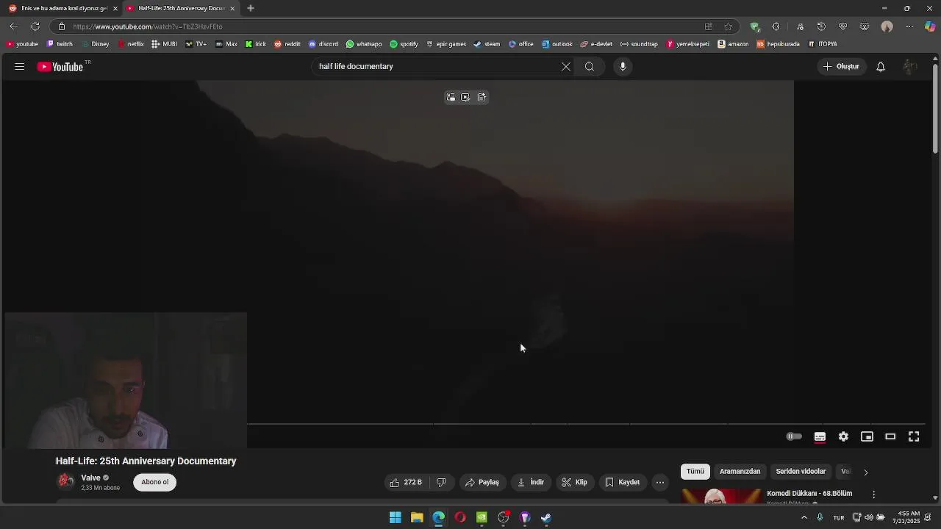Open the more actions three-dot menu
The width and height of the screenshot is (941, 529).
(660, 483)
